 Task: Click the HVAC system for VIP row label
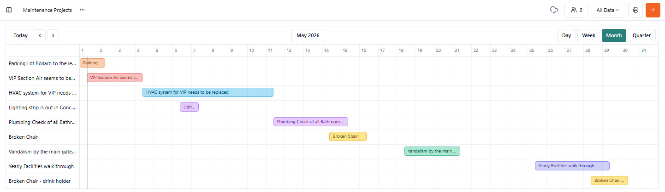(42, 93)
